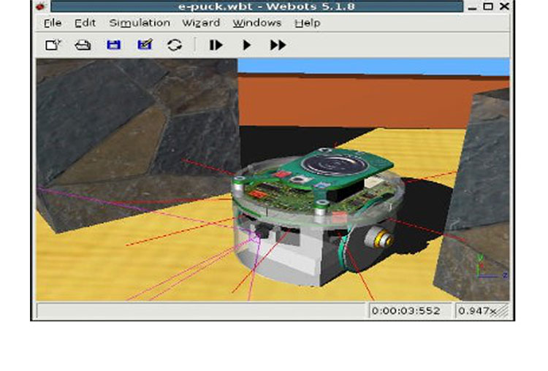548x371 pixels.
Task: Click the Save As toolbar icon
Action: 144,45
